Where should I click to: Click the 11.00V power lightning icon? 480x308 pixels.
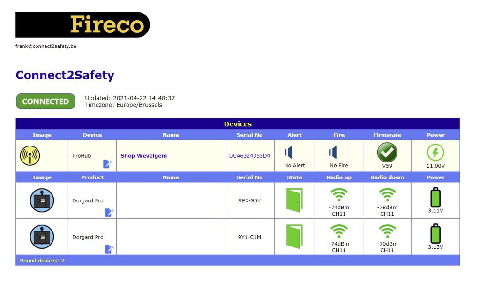pyautogui.click(x=435, y=153)
